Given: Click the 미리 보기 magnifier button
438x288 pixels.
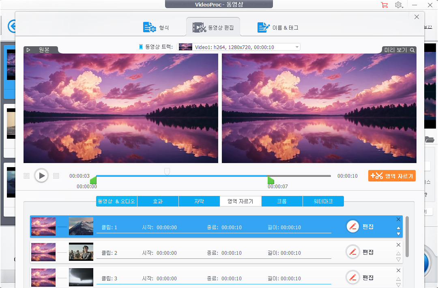Looking at the screenshot, I should (399, 50).
